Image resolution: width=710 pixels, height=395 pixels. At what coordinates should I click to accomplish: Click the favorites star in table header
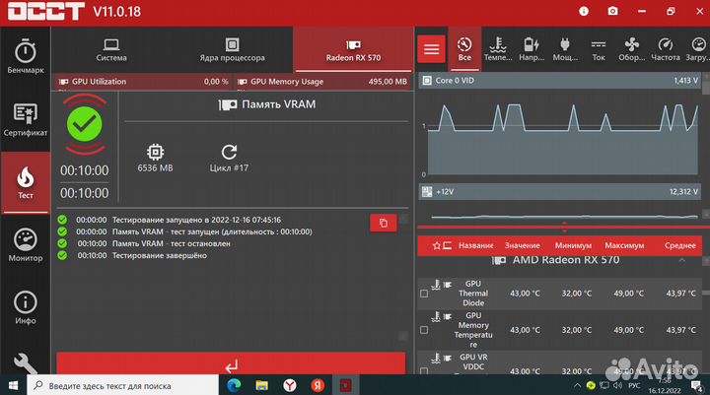(x=437, y=245)
